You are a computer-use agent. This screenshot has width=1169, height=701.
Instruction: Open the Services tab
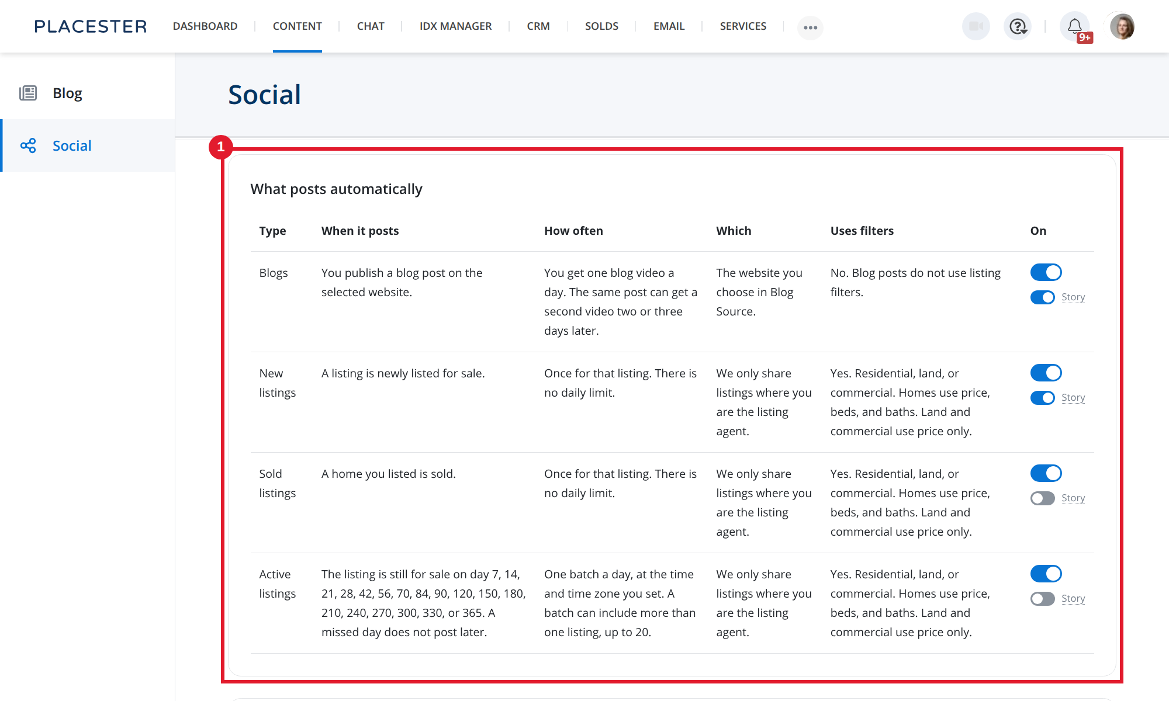(x=743, y=26)
